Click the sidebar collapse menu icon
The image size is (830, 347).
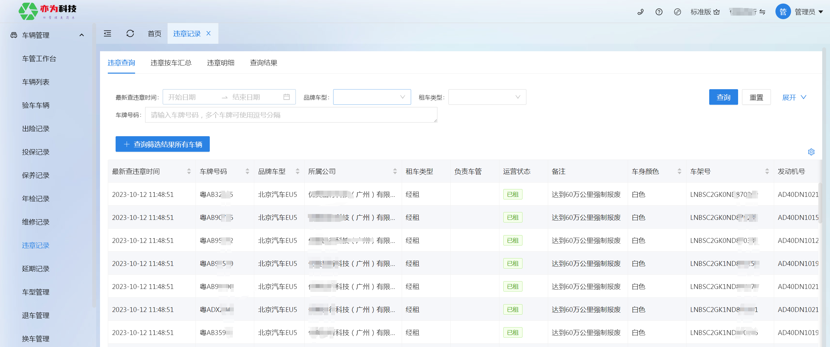tap(107, 33)
